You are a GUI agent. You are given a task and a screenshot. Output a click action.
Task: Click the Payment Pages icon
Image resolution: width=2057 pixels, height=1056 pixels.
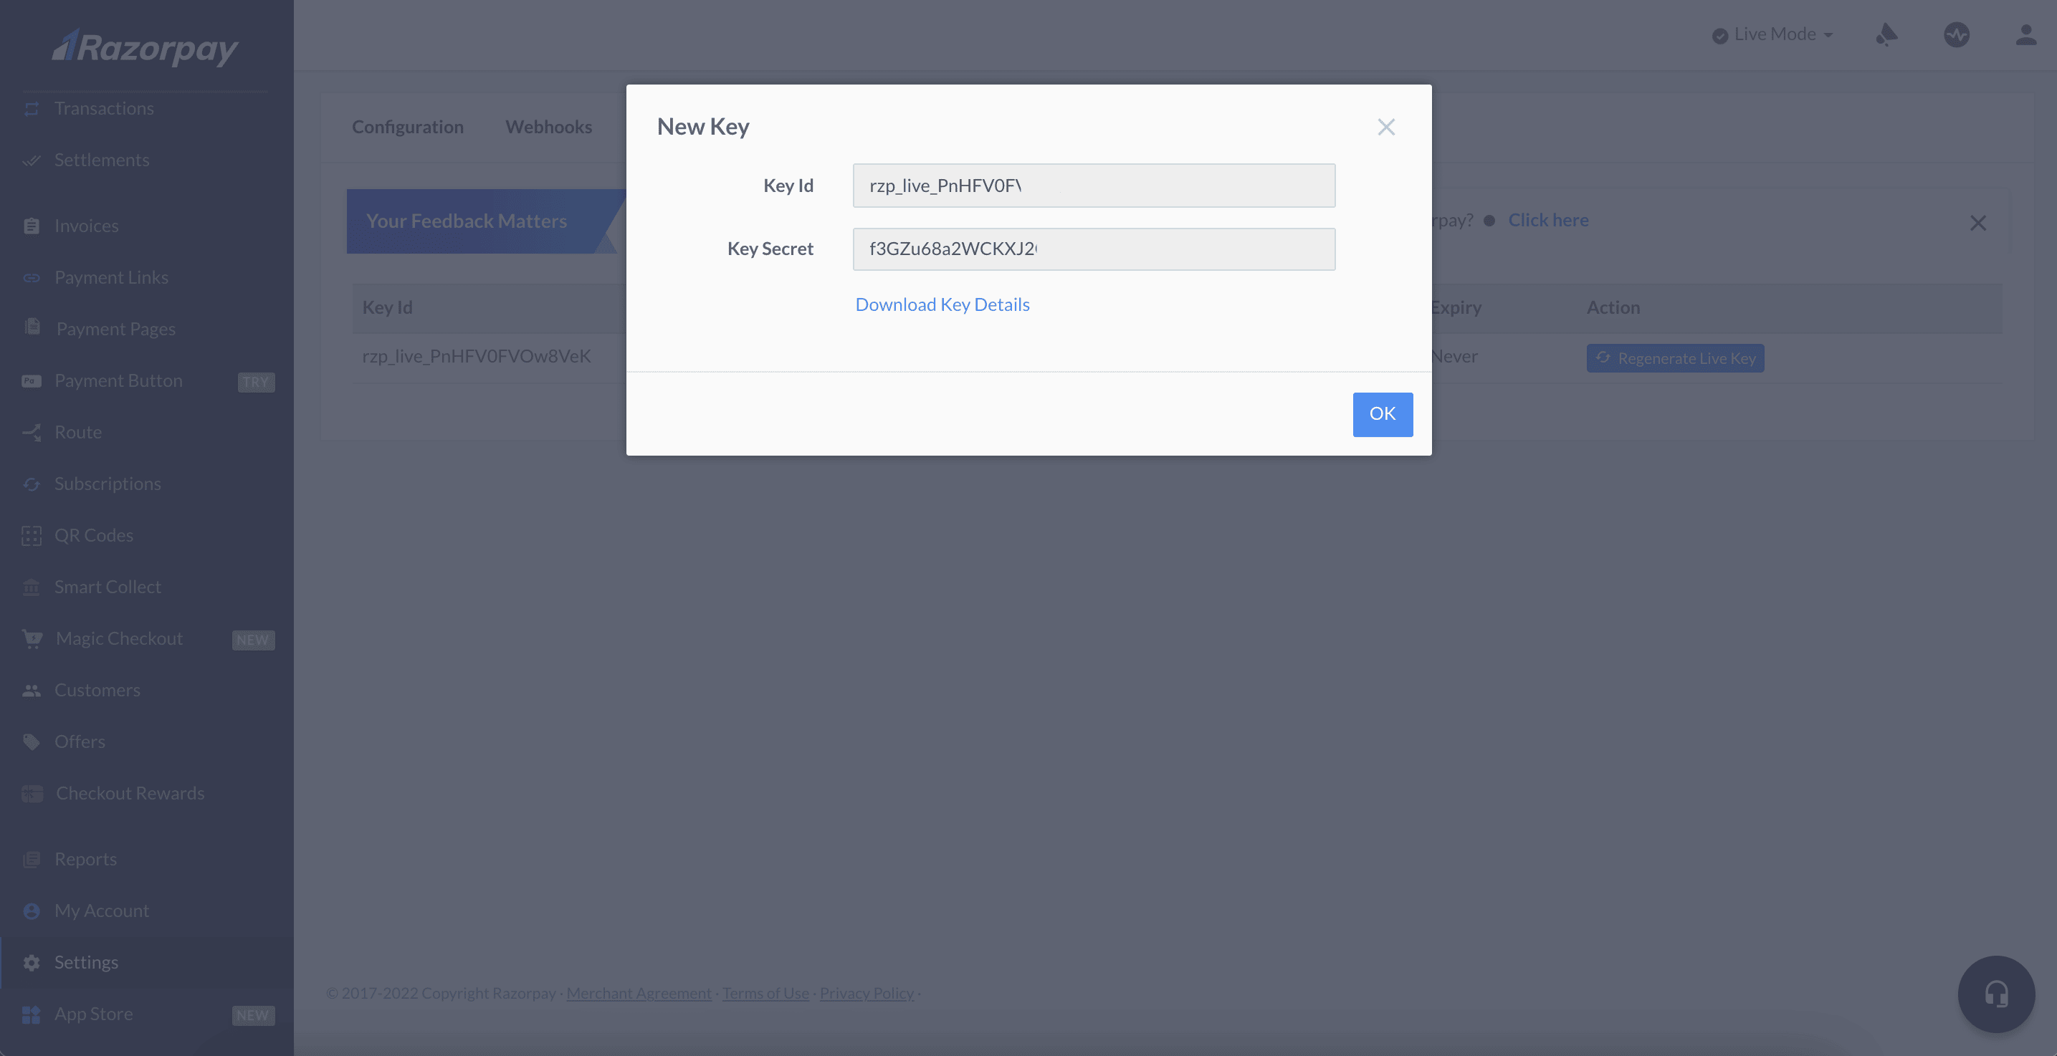click(x=32, y=327)
